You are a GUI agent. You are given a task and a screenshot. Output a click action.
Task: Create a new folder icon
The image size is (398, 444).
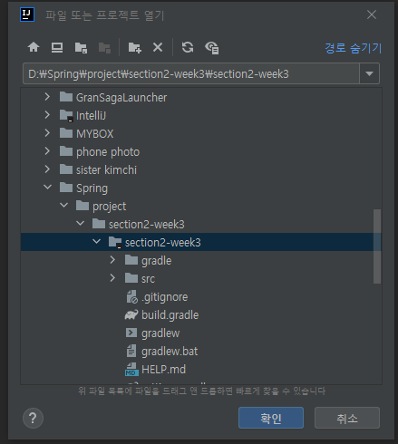pyautogui.click(x=134, y=47)
